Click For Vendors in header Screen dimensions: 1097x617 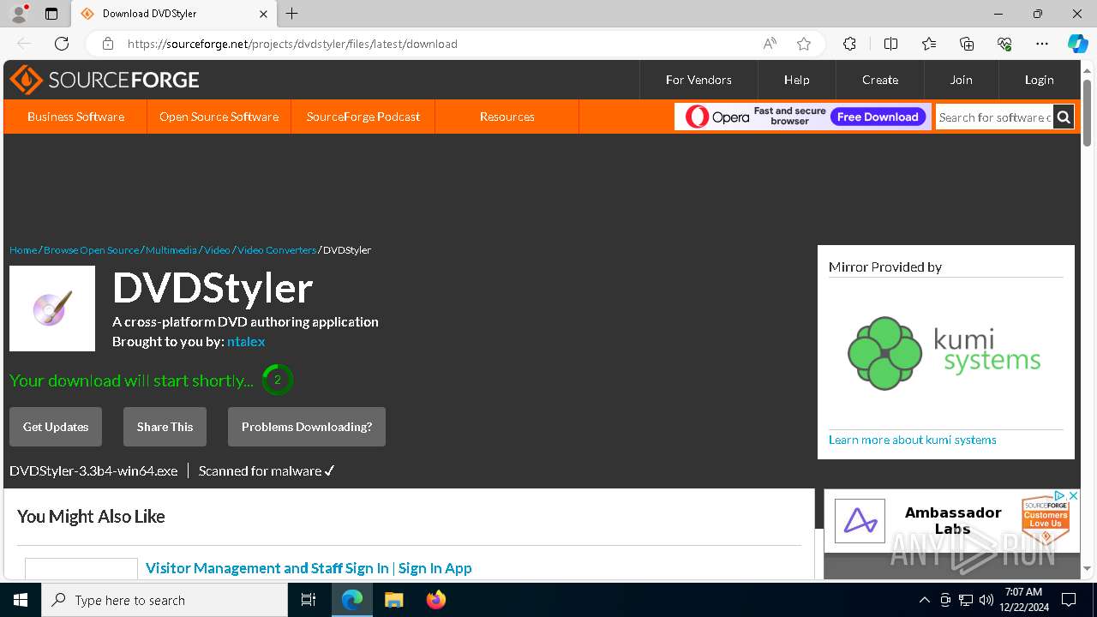pyautogui.click(x=698, y=80)
